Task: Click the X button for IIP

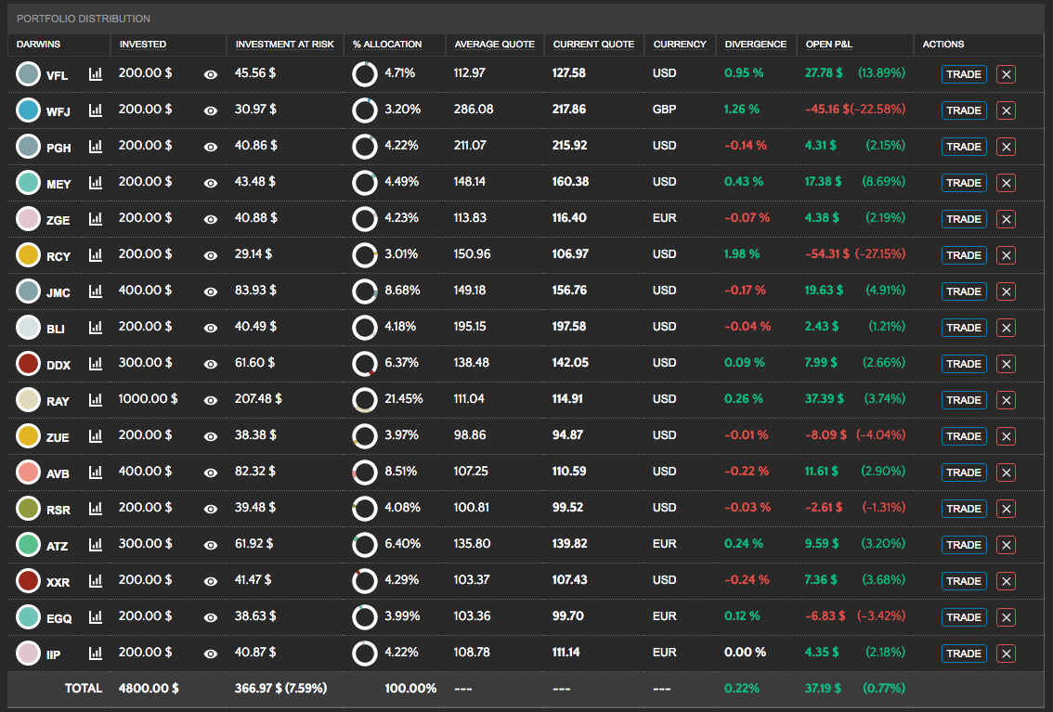Action: 1006,654
